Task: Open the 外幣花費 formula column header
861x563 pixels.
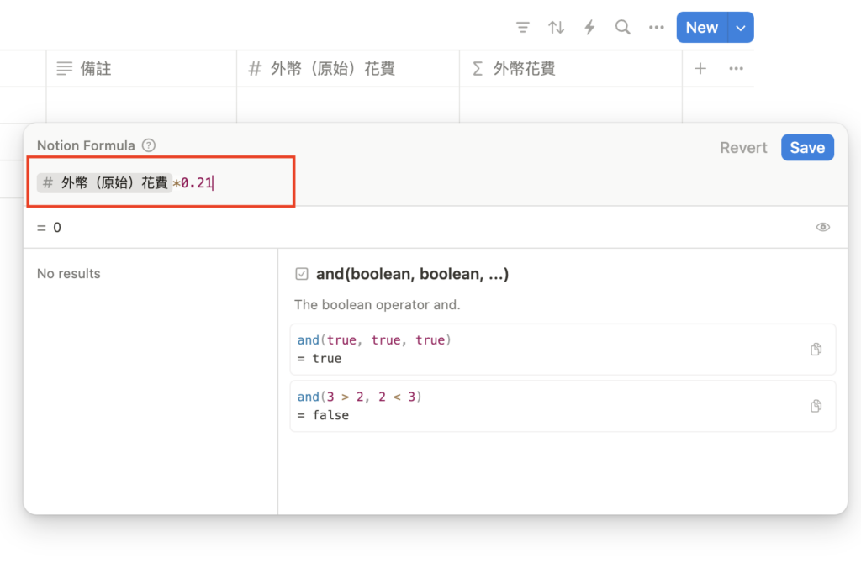Action: (x=569, y=69)
